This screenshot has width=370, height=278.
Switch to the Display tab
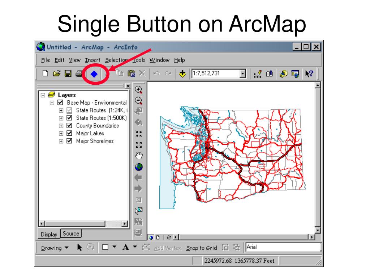49,234
